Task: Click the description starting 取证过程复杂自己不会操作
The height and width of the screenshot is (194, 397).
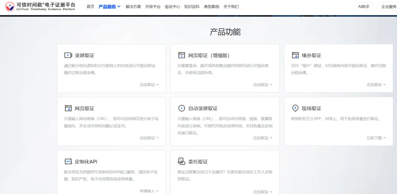Action: pos(225,175)
